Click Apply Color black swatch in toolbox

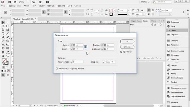2,71
